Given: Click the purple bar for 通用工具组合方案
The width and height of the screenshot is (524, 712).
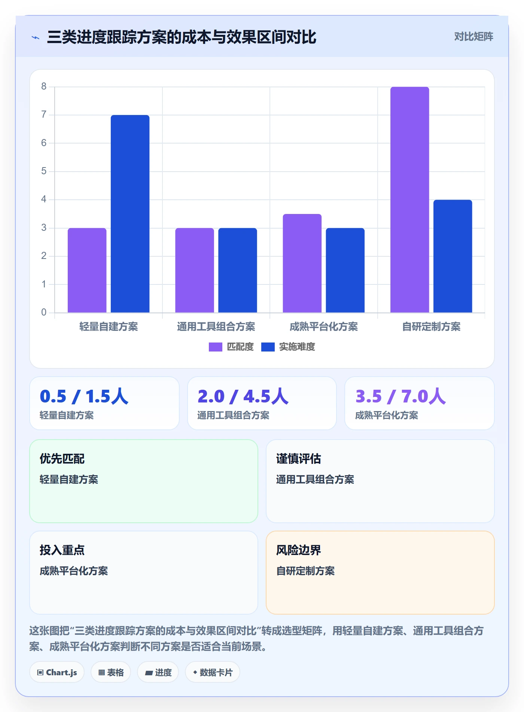Looking at the screenshot, I should click(195, 270).
